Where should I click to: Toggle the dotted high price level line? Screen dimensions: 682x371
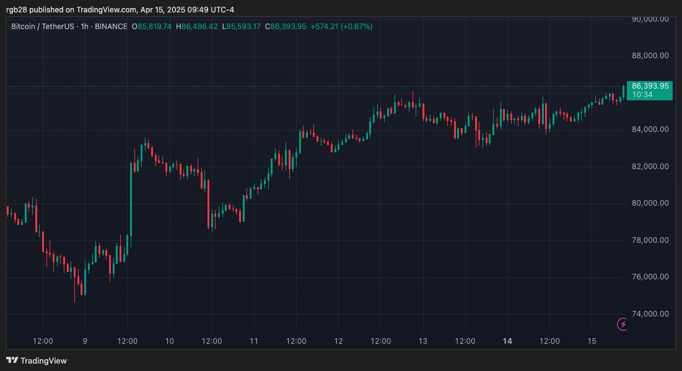tap(310, 87)
